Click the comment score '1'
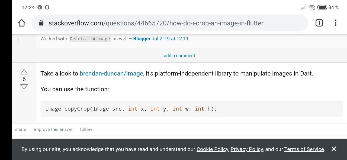The height and width of the screenshot is (160, 347). [x=18, y=40]
